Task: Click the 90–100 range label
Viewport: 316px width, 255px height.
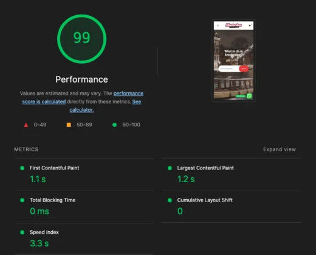Action: pos(131,124)
